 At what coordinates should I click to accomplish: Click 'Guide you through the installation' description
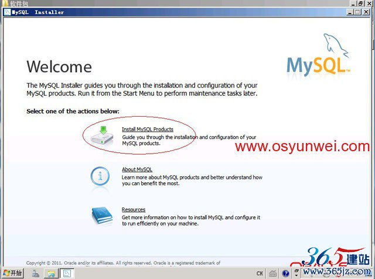click(189, 140)
